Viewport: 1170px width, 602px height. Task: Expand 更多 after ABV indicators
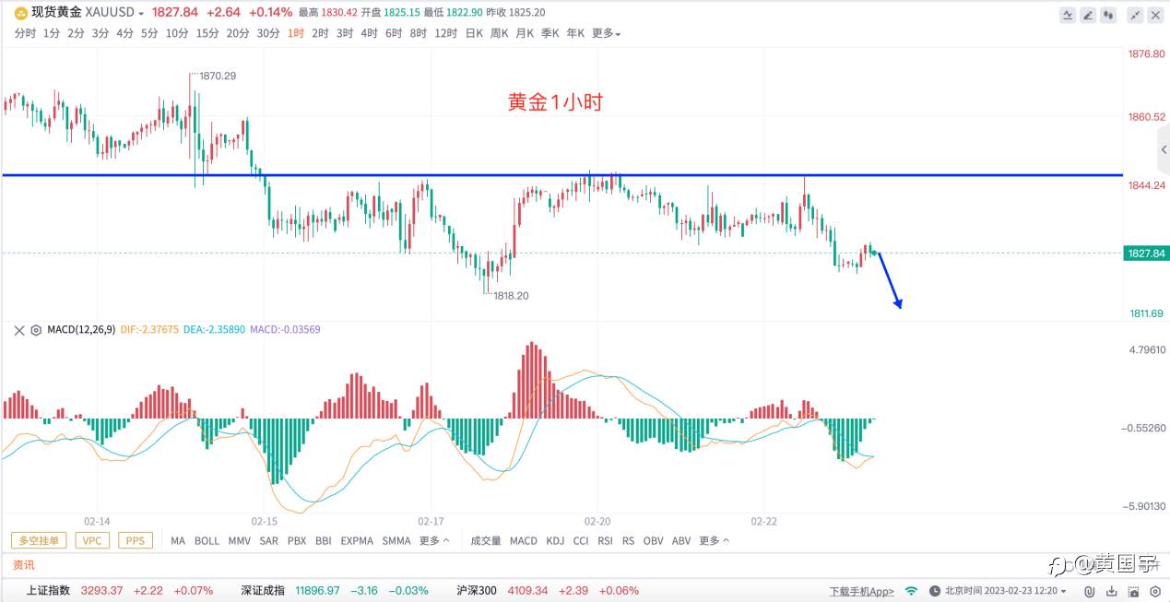coord(715,541)
